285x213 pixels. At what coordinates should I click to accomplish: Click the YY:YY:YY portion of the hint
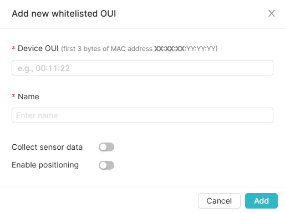click(201, 49)
